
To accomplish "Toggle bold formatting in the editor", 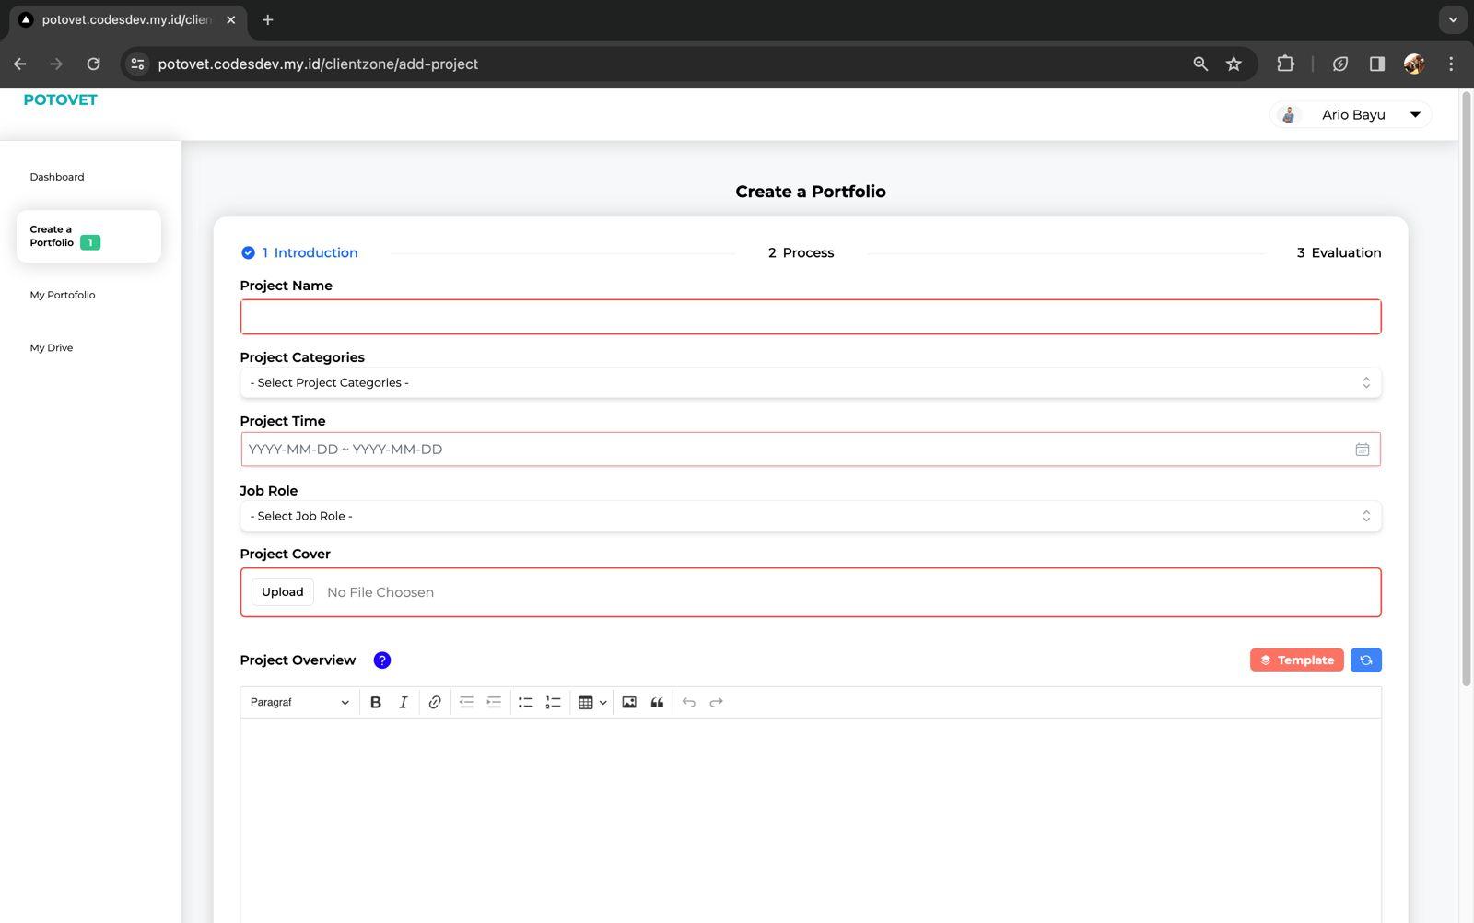I will [x=375, y=702].
